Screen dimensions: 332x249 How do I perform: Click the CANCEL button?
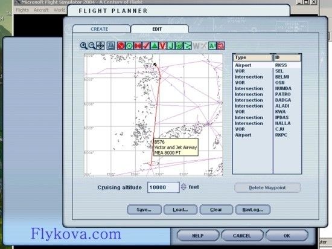242,236
